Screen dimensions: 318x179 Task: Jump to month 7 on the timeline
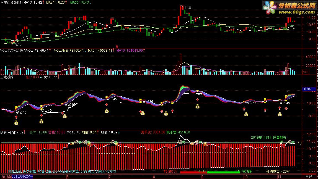[110, 177]
